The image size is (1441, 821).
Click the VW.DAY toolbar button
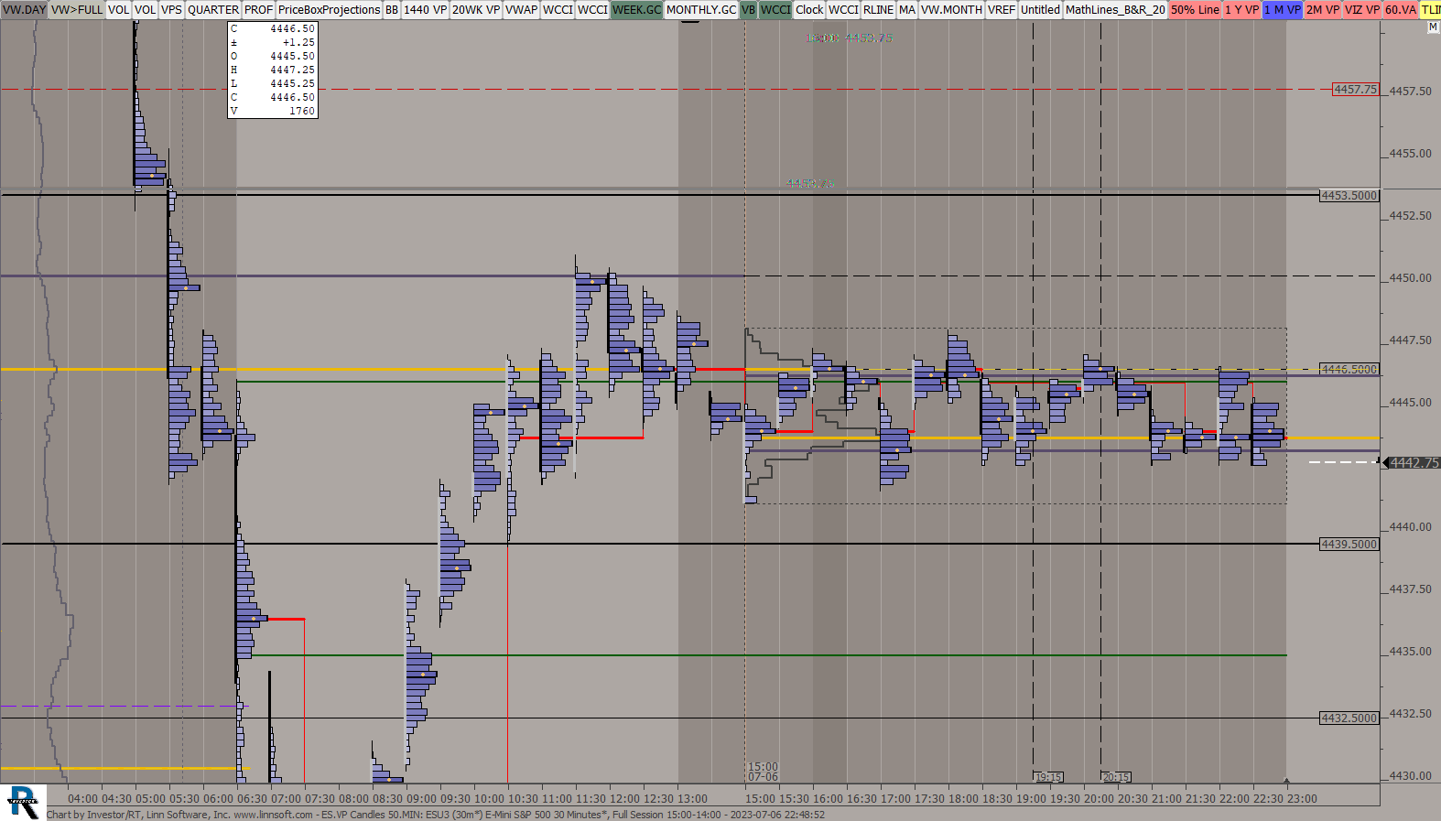(24, 9)
